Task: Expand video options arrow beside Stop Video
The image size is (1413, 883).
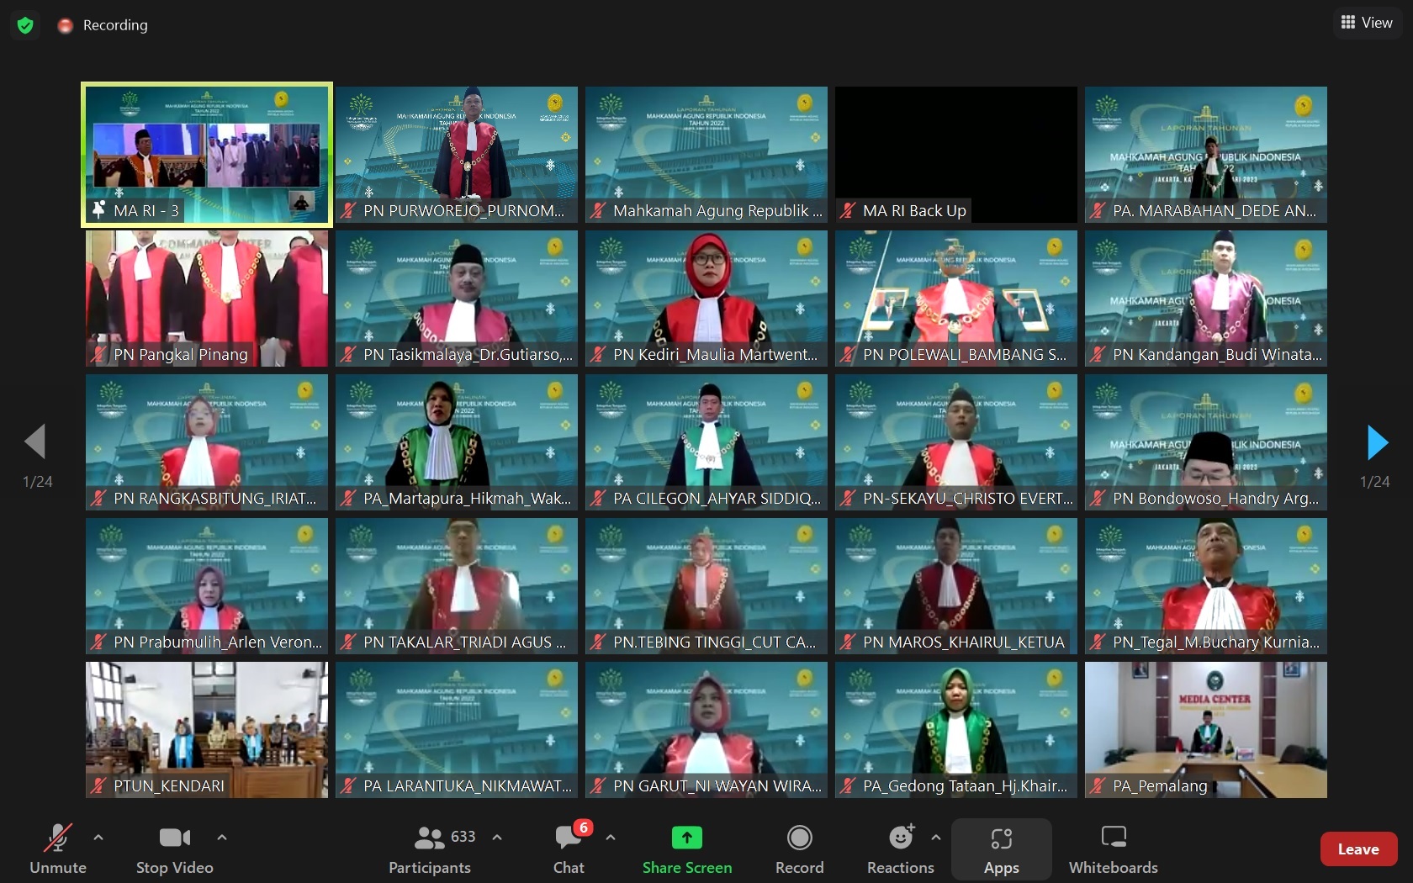Action: tap(222, 838)
